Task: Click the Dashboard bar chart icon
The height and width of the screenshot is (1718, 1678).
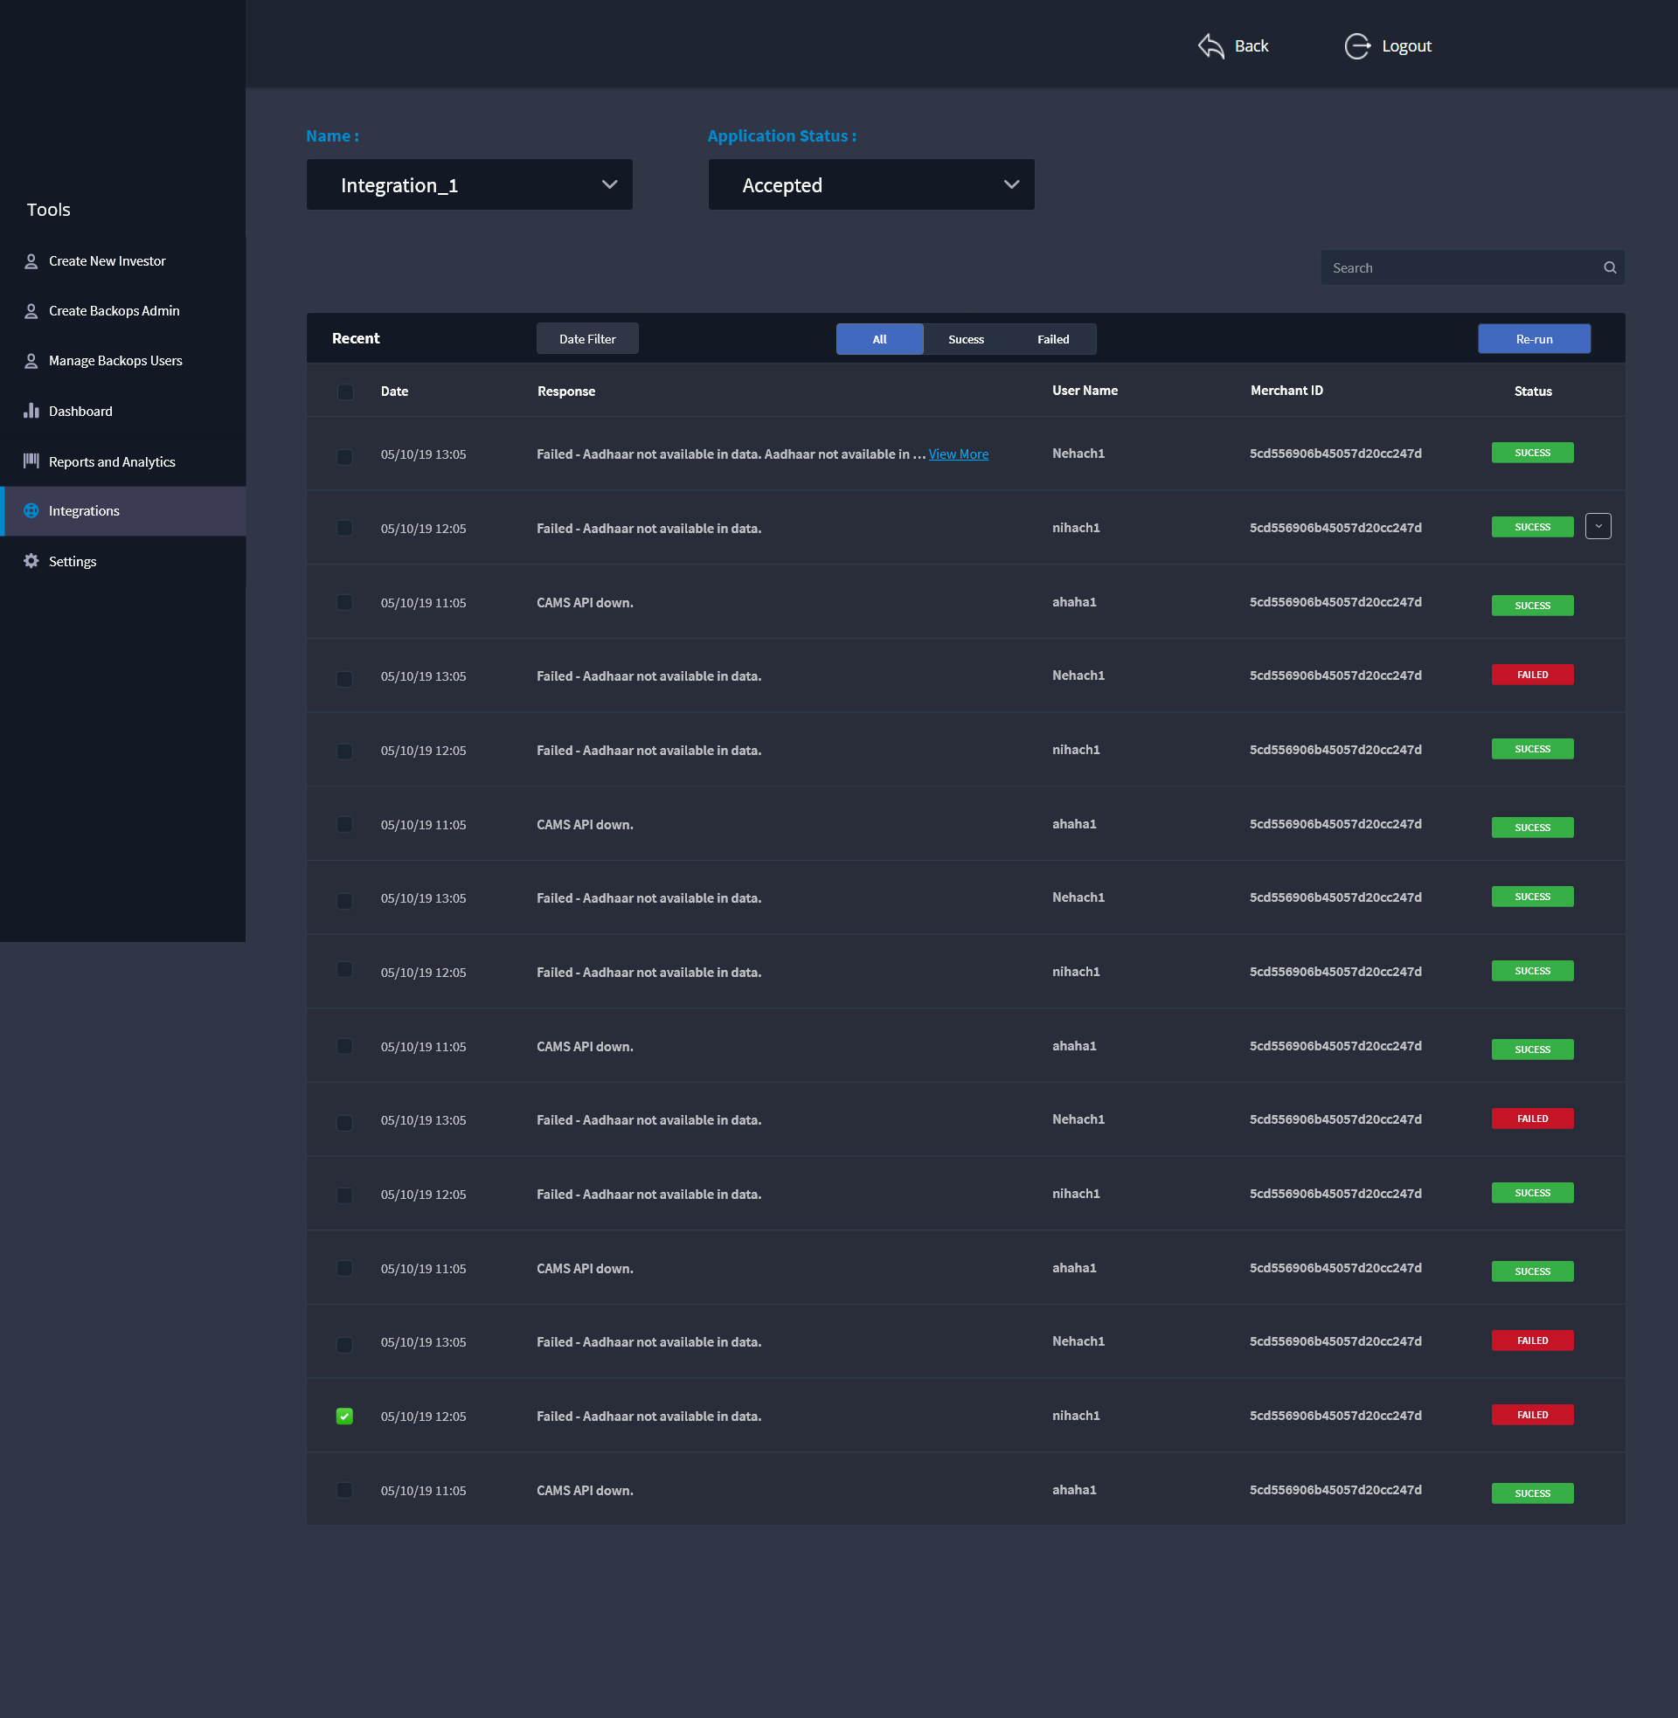Action: point(31,411)
